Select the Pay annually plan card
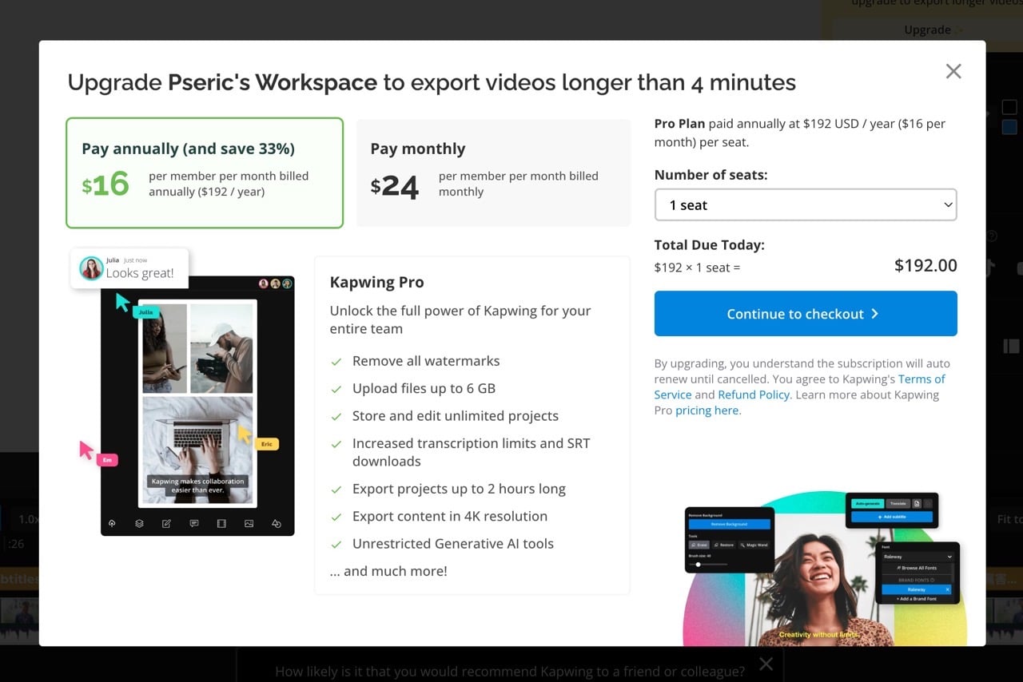The image size is (1023, 682). click(205, 173)
